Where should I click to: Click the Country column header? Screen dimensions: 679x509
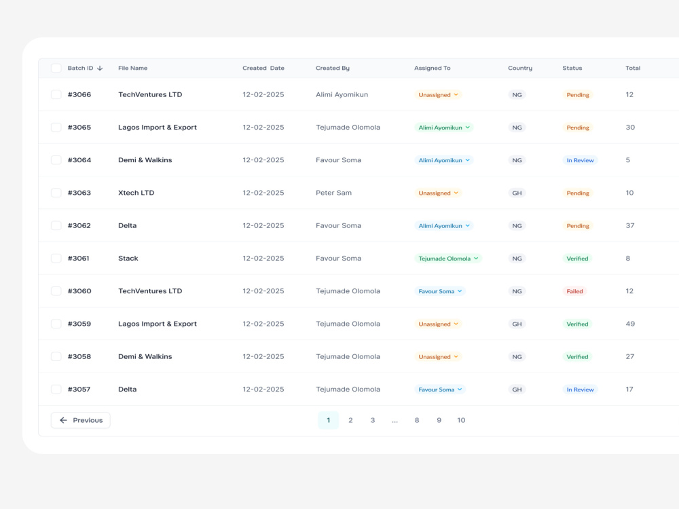(x=520, y=68)
